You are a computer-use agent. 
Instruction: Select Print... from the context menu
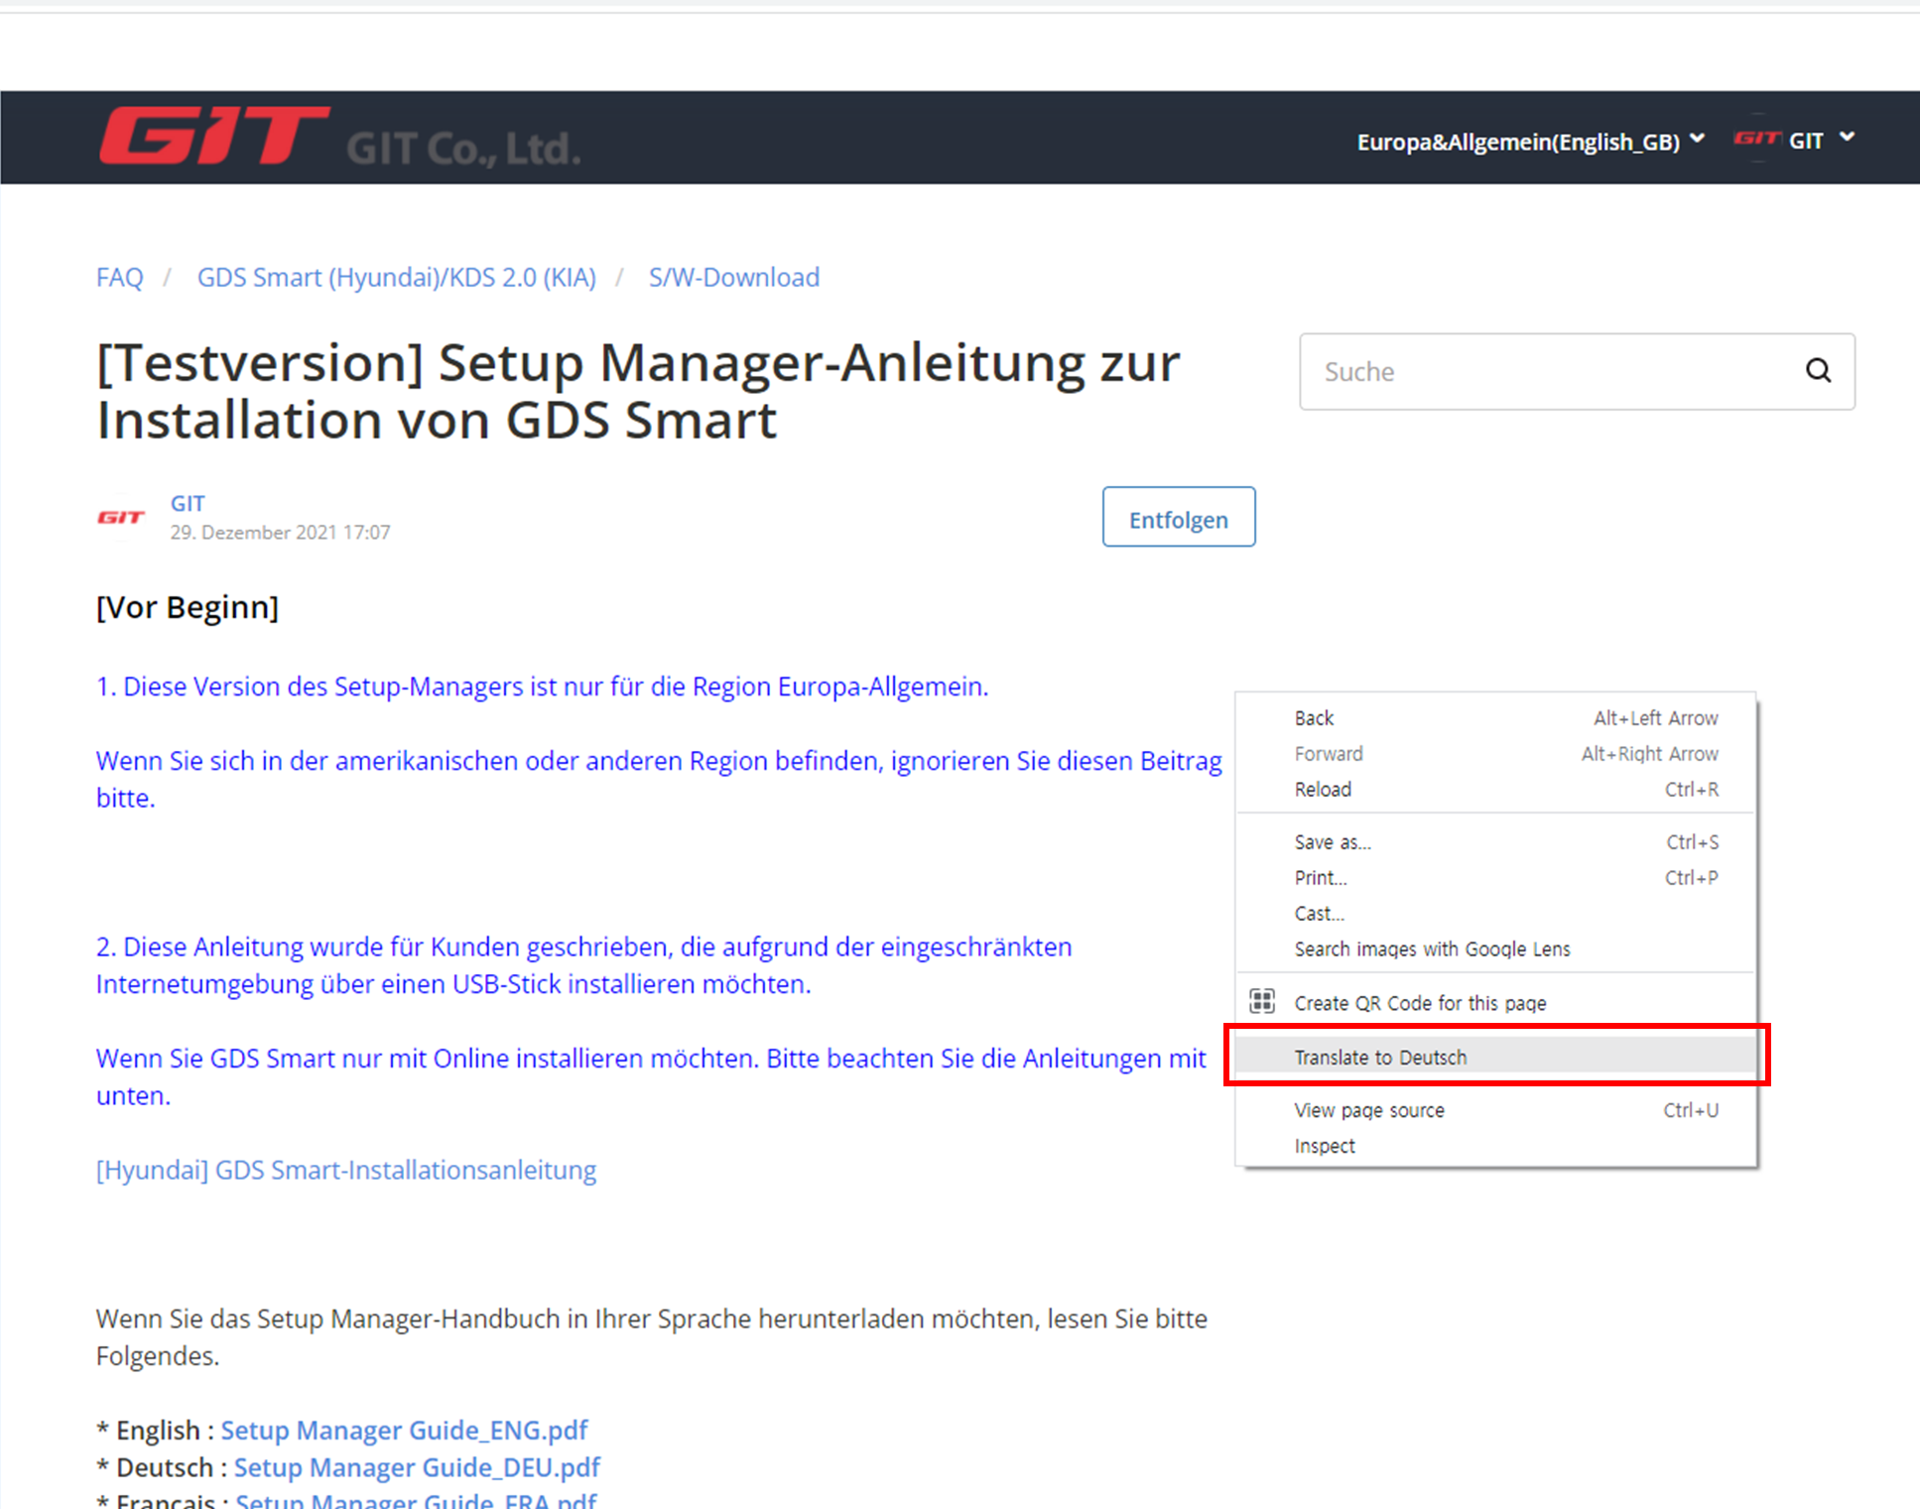click(x=1496, y=878)
